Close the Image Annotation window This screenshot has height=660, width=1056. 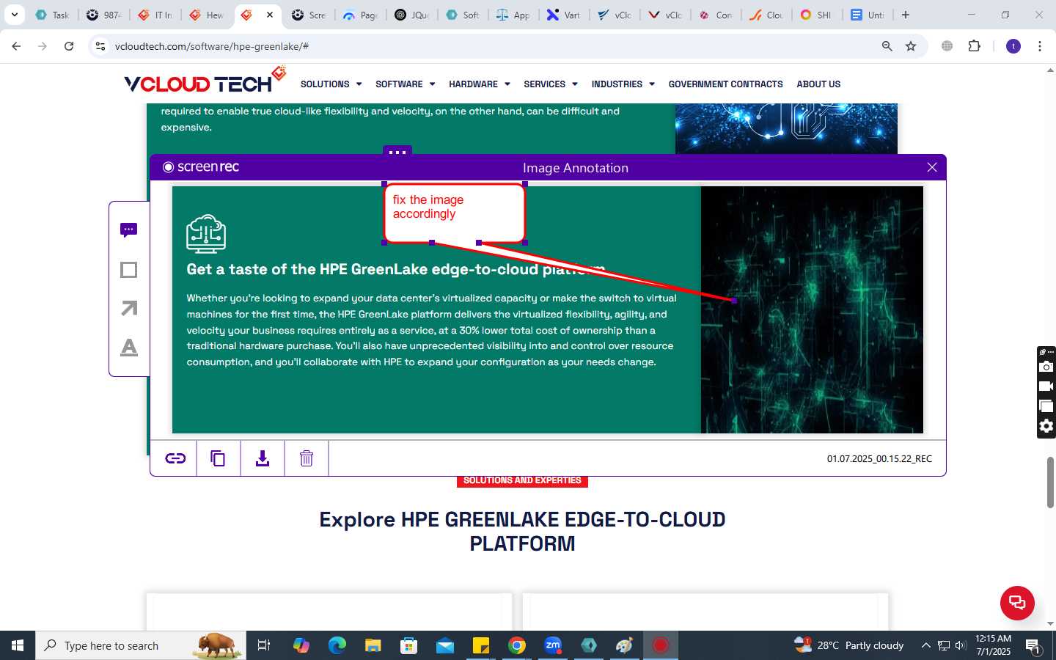tap(932, 167)
